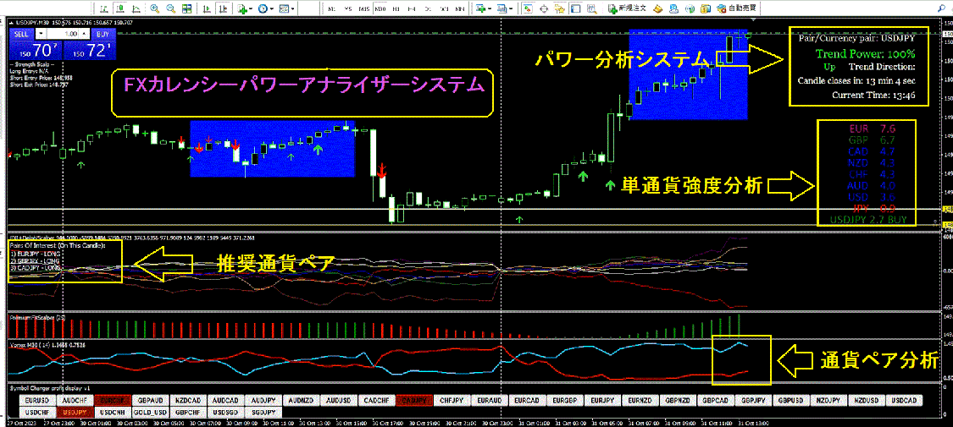Viewport: 953px width, 427px height.
Task: Open the profiles icon
Action: [x=502, y=8]
